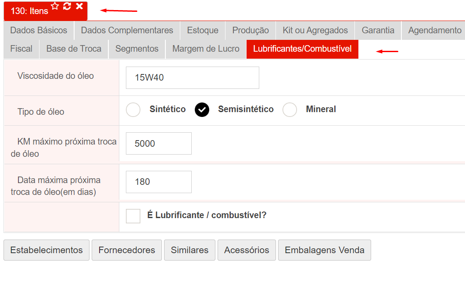Open Kit ou Agregados tab

315,30
